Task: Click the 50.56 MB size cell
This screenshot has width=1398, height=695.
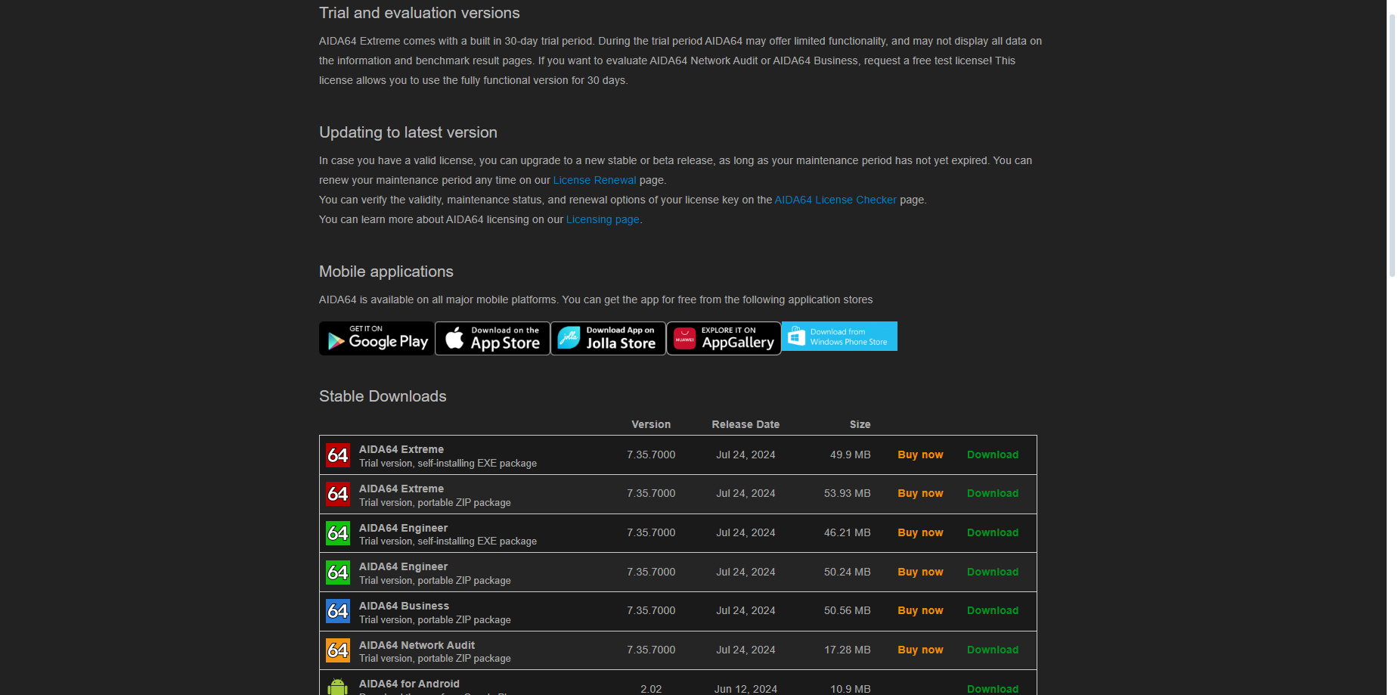Action: pyautogui.click(x=848, y=610)
